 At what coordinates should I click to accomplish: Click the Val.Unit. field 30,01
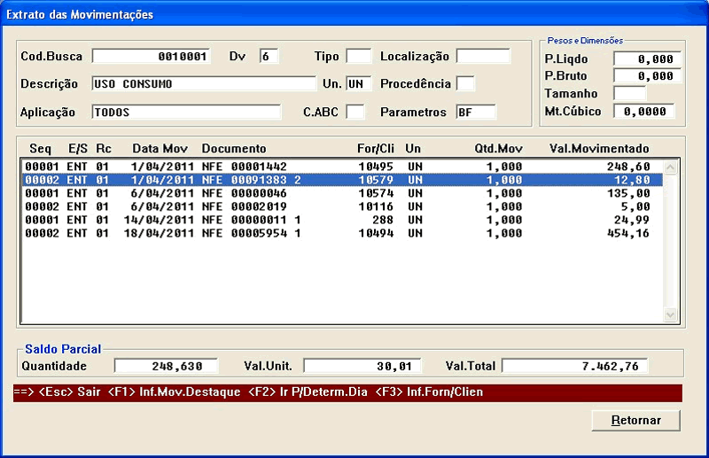(x=362, y=366)
